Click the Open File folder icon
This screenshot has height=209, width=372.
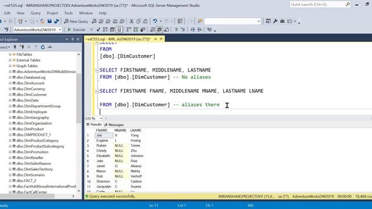click(42, 21)
